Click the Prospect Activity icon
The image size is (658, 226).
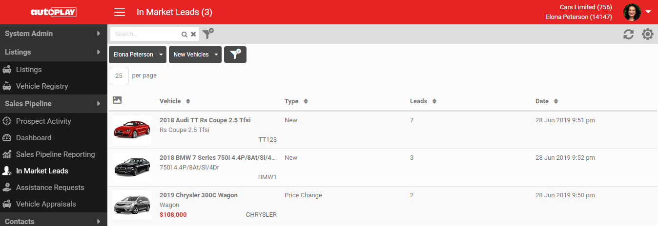7,121
